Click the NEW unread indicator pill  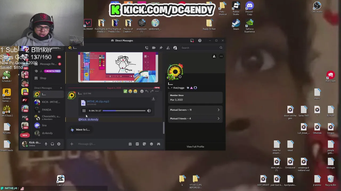click(25, 135)
